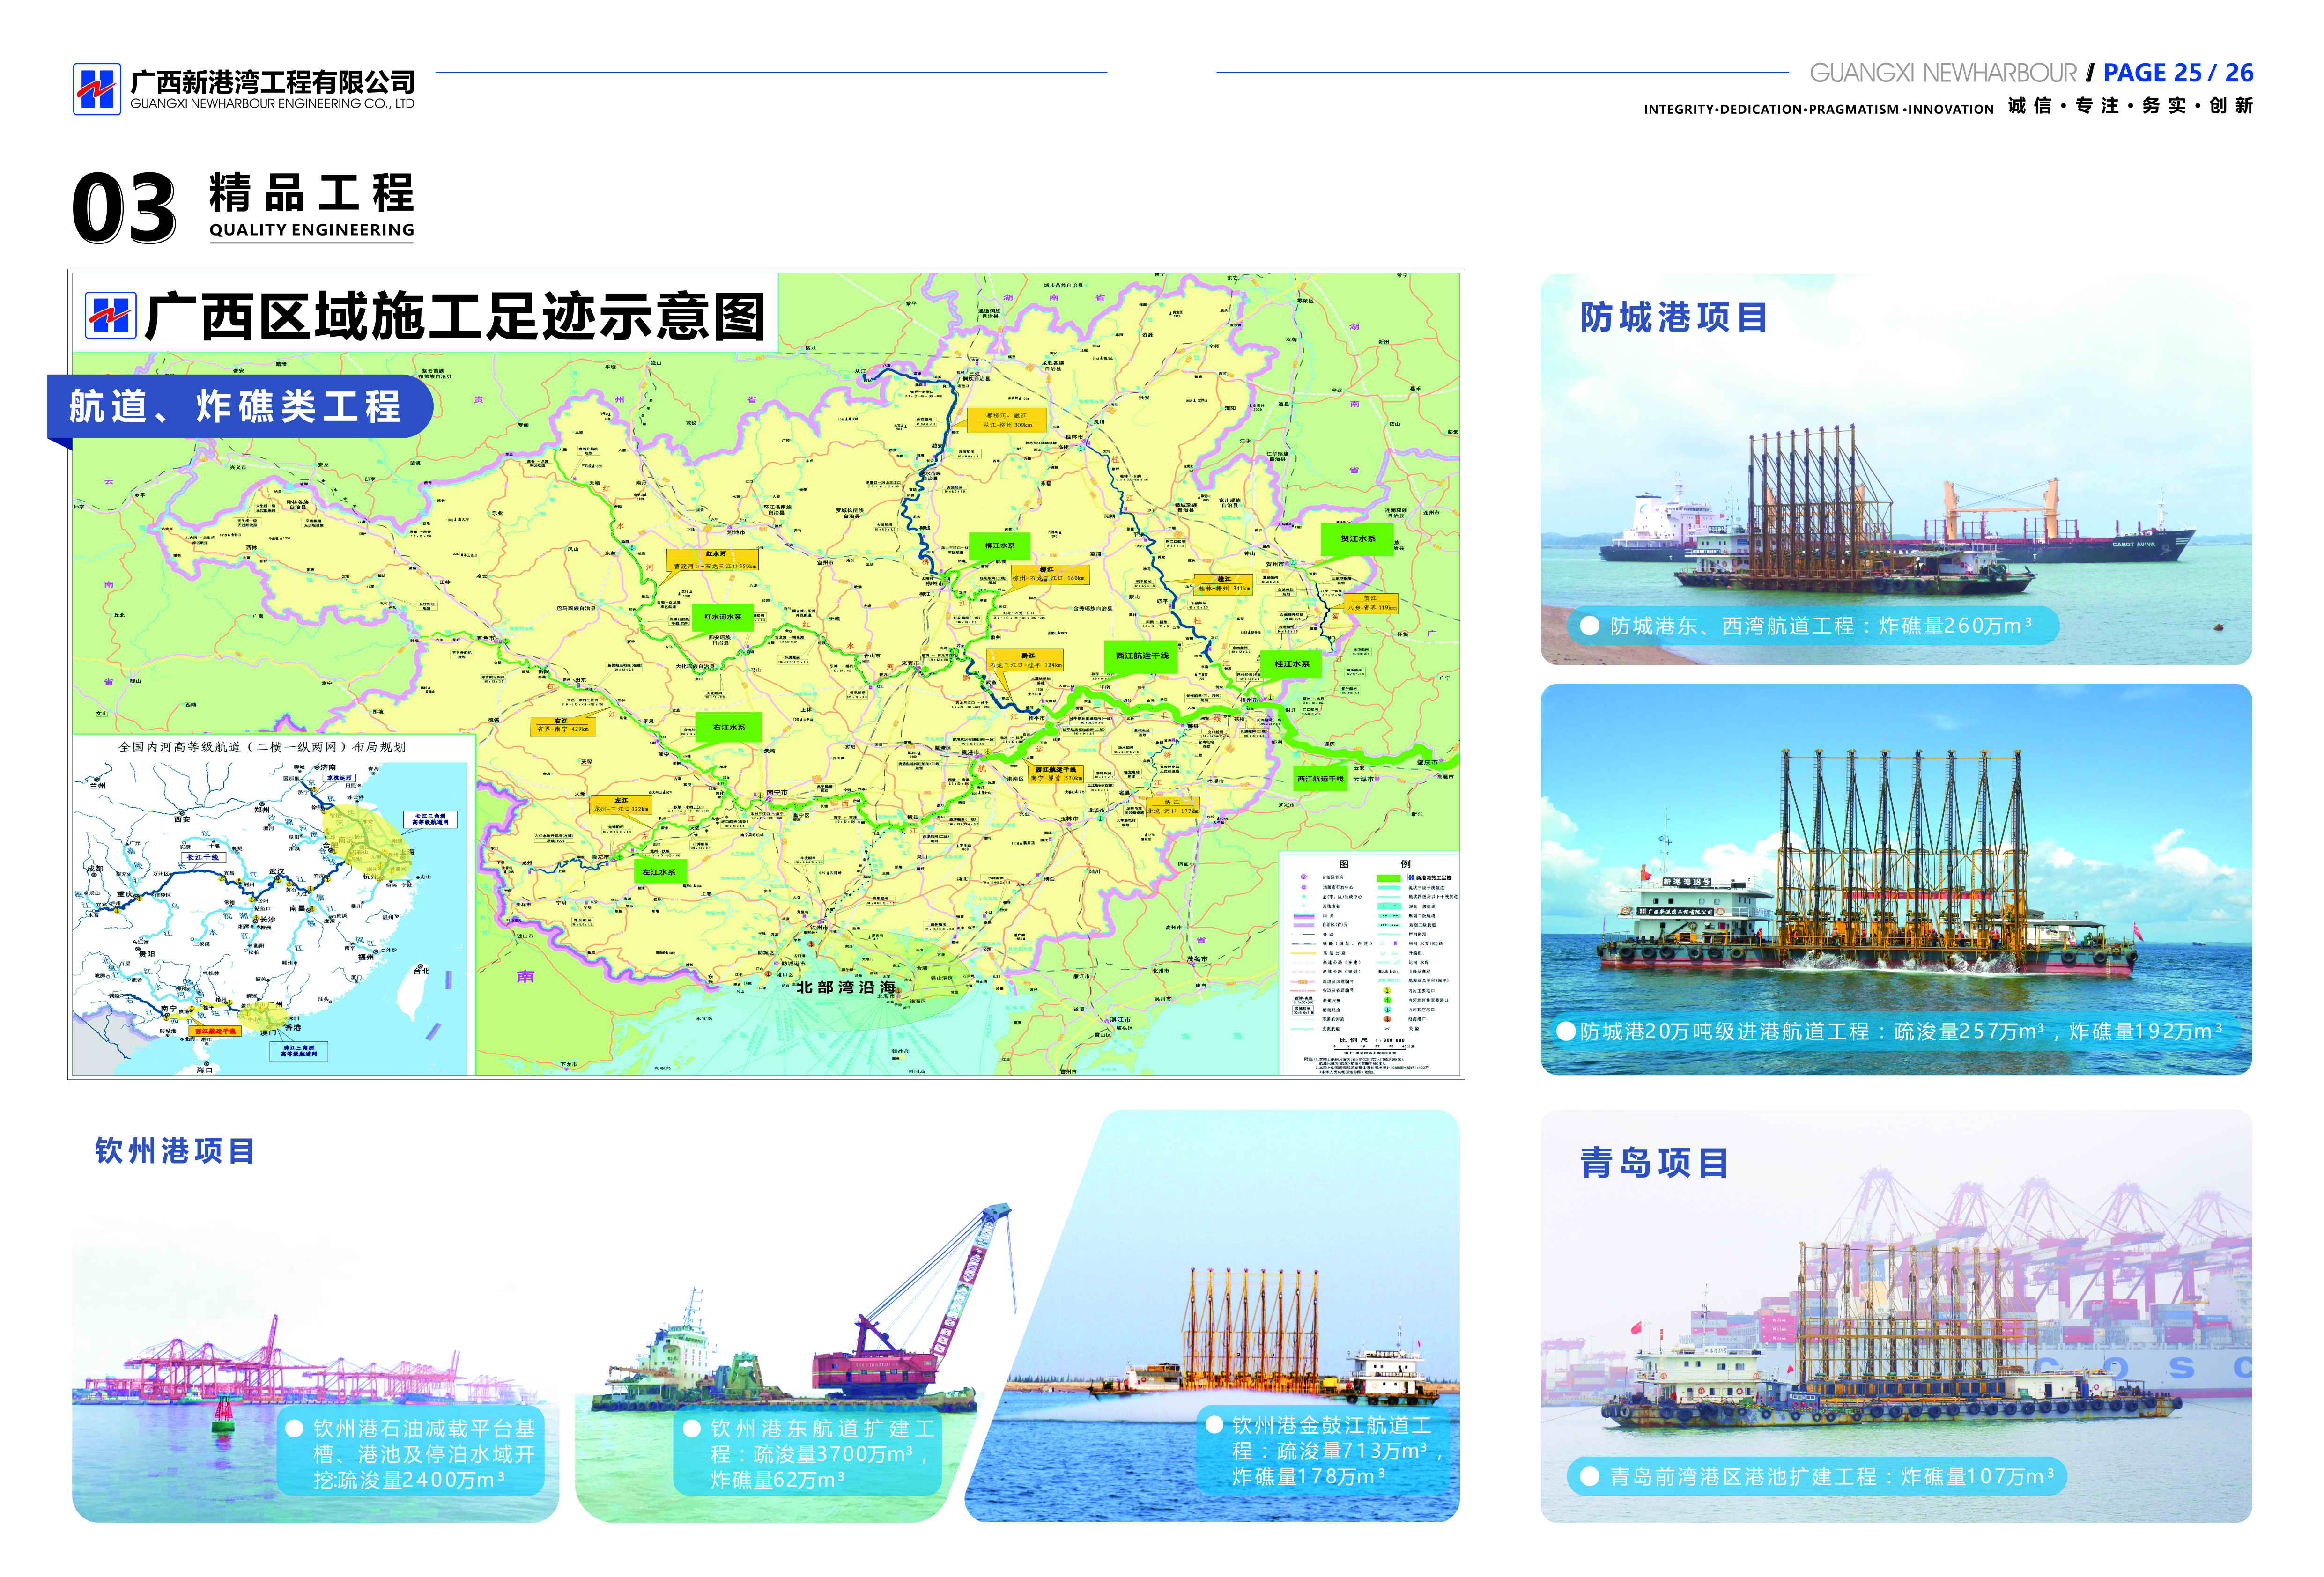Click the green 右江水系 map label
Image resolution: width=2324 pixels, height=1577 pixels.
tap(728, 727)
